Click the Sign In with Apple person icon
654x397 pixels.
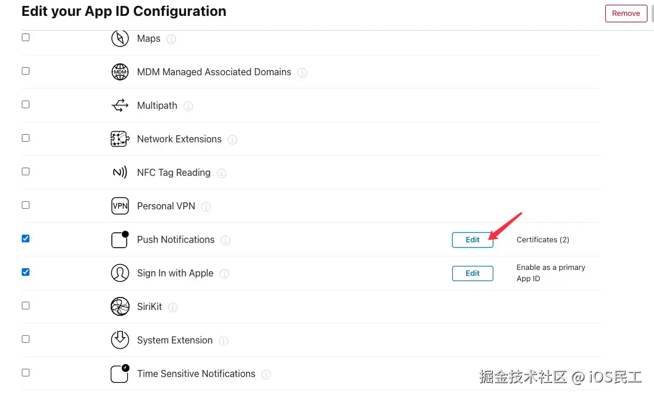pyautogui.click(x=120, y=273)
